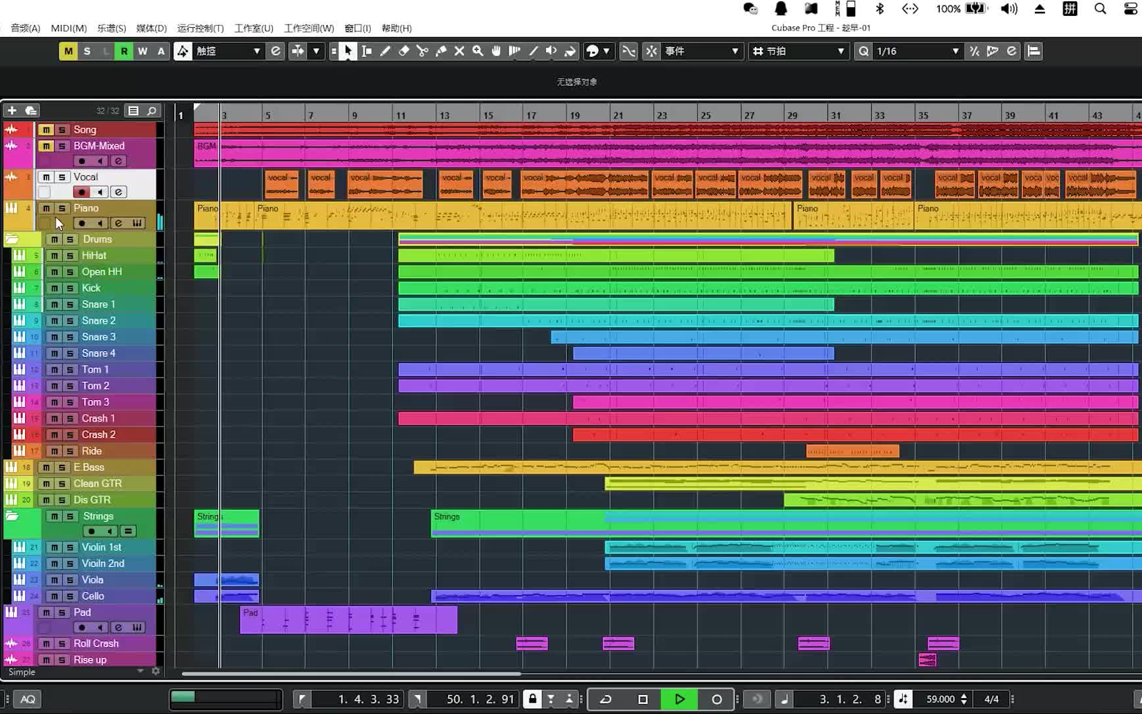Screen dimensions: 1142x714
Task: Open the 事件 snap type dropdown
Action: tap(701, 51)
